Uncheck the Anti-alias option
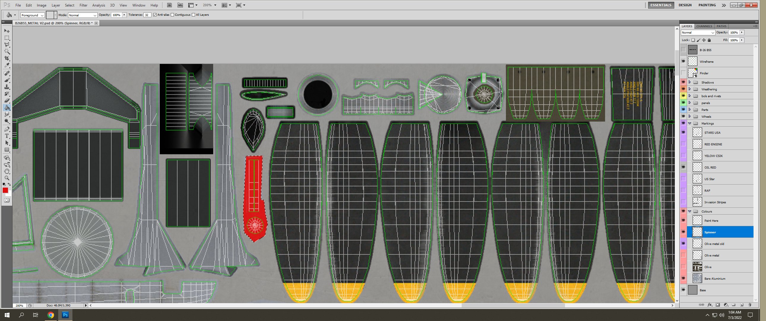This screenshot has height=321, width=766. [155, 15]
